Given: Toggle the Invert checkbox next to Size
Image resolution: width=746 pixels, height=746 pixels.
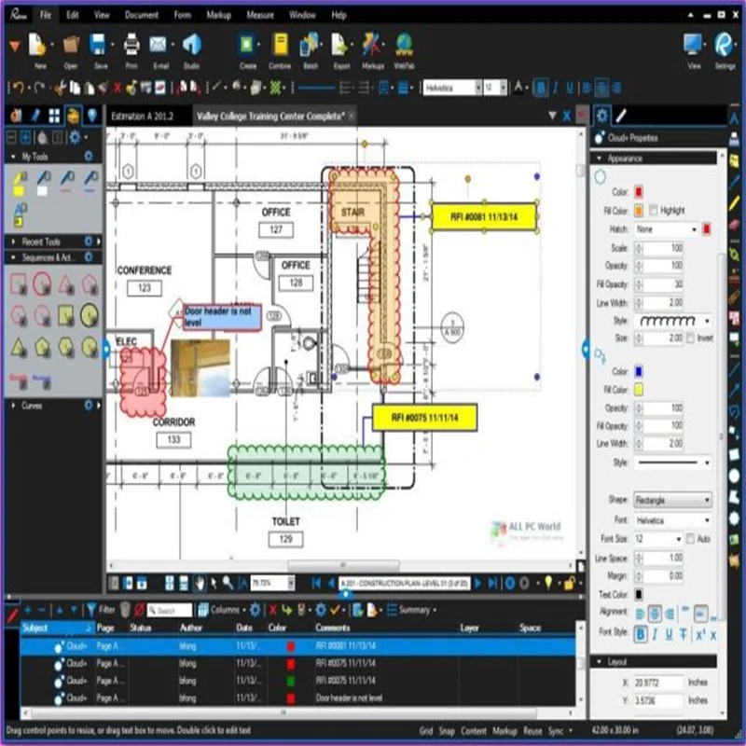Looking at the screenshot, I should point(688,338).
